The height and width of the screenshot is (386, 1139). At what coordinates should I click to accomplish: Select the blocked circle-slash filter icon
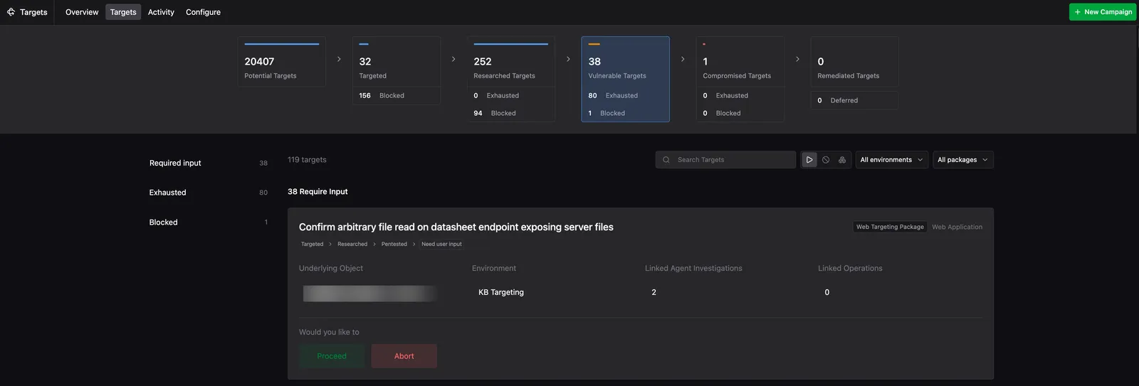826,160
